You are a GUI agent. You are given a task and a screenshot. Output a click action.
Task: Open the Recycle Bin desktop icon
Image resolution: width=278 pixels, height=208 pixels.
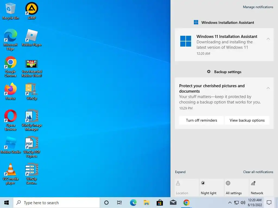11,11
